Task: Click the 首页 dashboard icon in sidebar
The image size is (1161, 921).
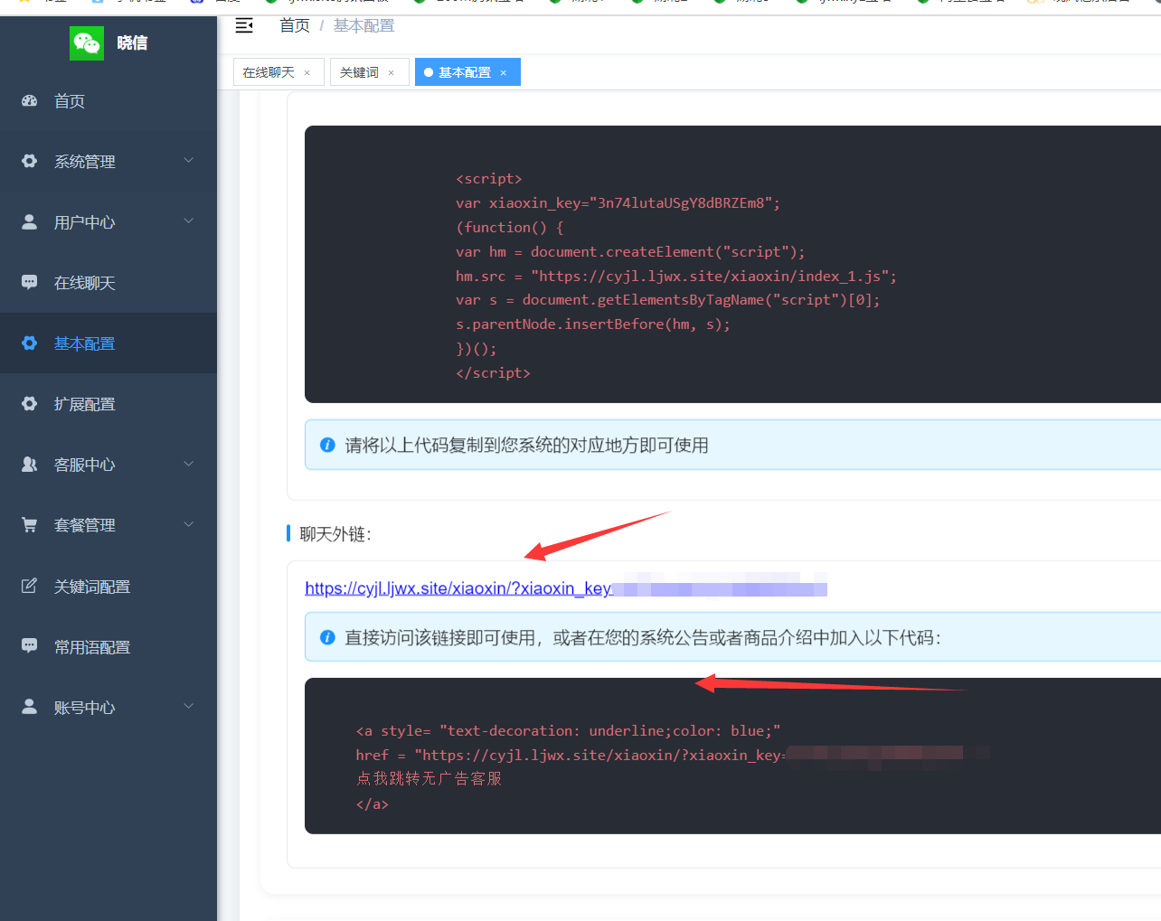Action: [29, 101]
